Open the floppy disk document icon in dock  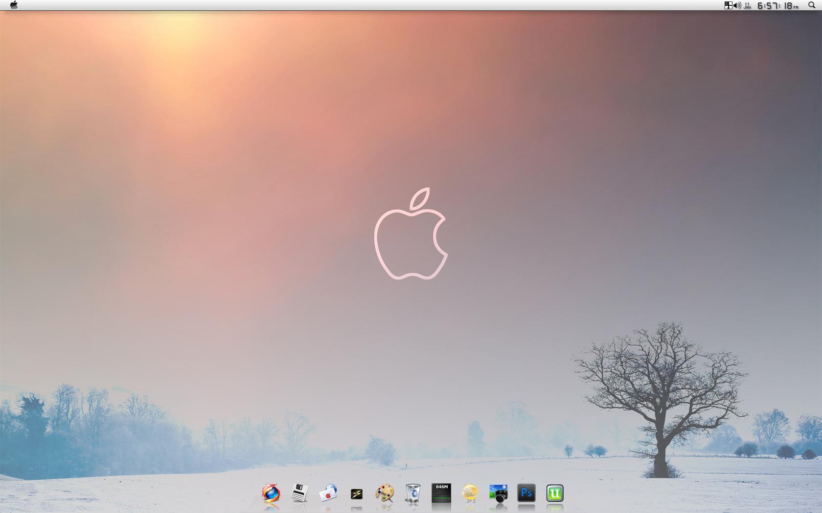coord(299,493)
